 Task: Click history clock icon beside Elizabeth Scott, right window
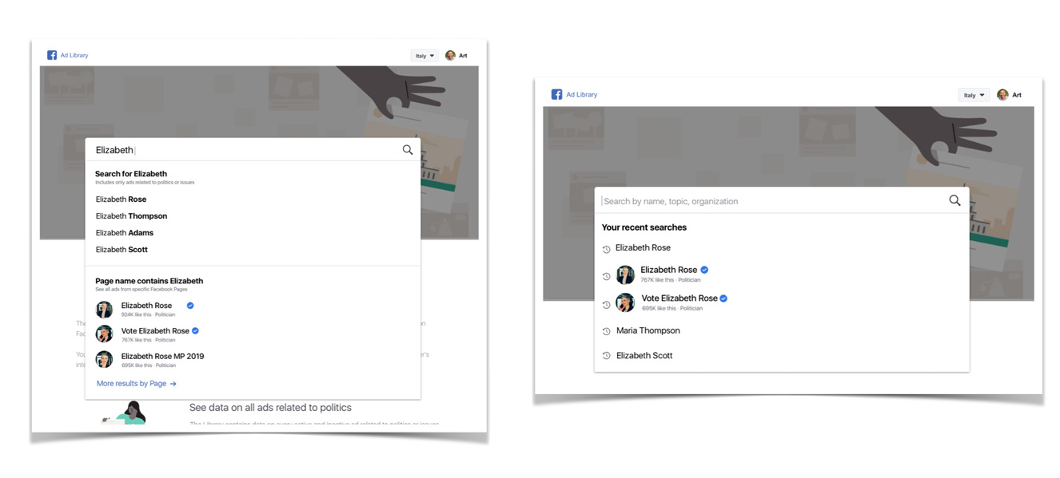tap(606, 356)
